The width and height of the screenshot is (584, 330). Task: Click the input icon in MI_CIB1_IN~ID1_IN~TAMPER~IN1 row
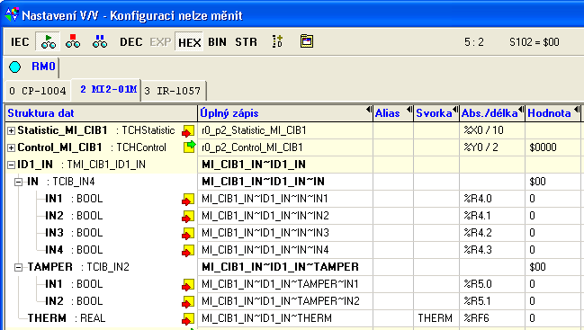[x=188, y=285]
